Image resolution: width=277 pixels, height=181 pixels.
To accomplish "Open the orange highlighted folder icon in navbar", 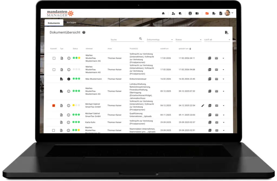I will (207, 14).
